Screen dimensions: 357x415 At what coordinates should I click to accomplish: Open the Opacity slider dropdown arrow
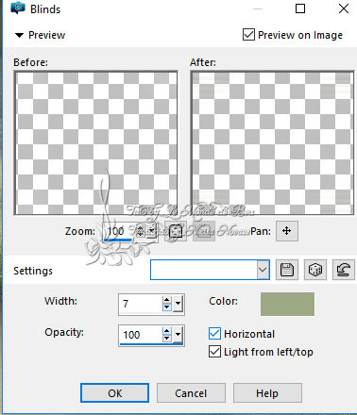pos(178,335)
